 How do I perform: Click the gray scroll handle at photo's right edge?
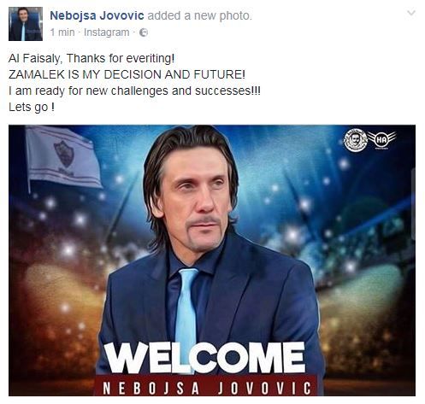(413, 204)
